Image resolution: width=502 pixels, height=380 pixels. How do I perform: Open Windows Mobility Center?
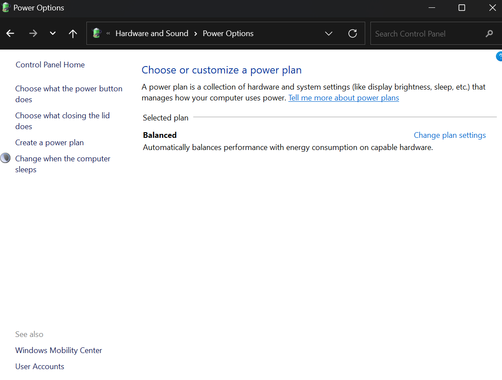pos(59,350)
